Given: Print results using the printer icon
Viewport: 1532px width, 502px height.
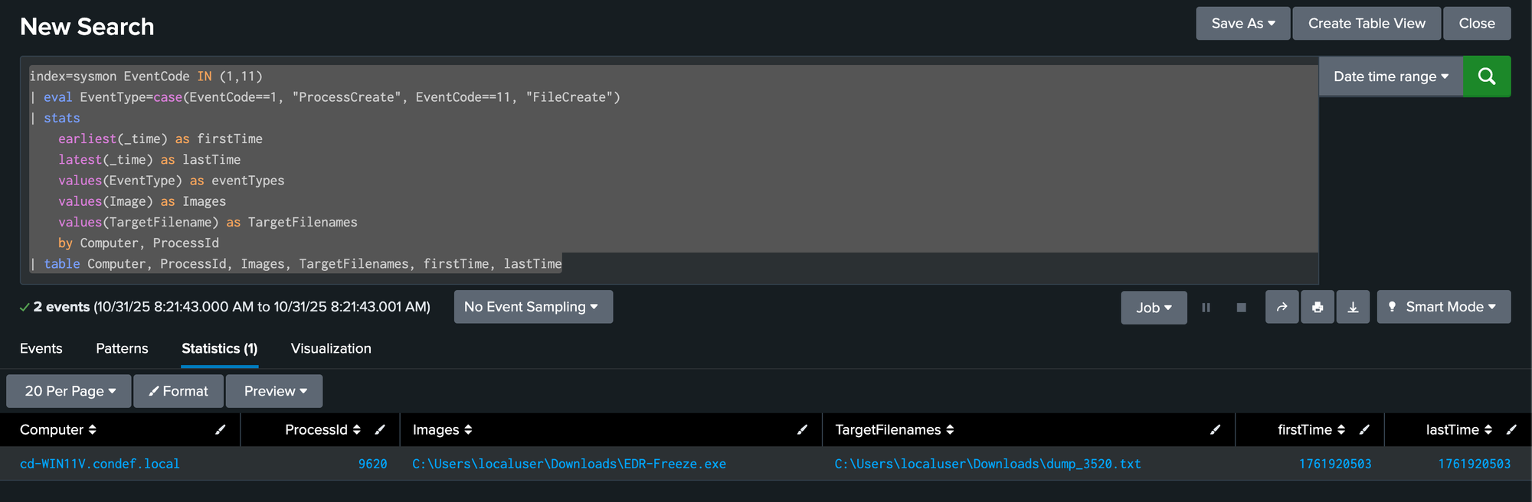Looking at the screenshot, I should 1318,308.
